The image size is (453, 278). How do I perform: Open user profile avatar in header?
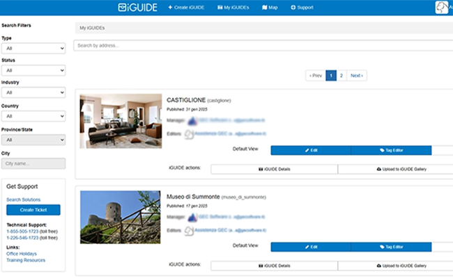(442, 8)
